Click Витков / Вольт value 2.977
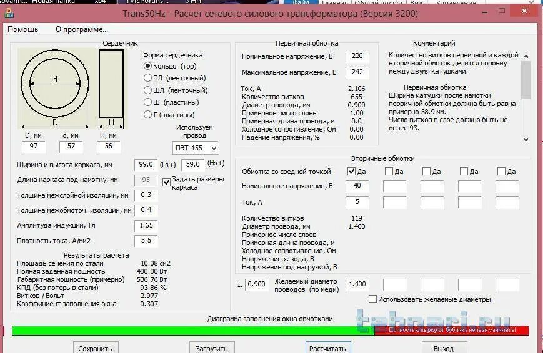 pos(149,296)
